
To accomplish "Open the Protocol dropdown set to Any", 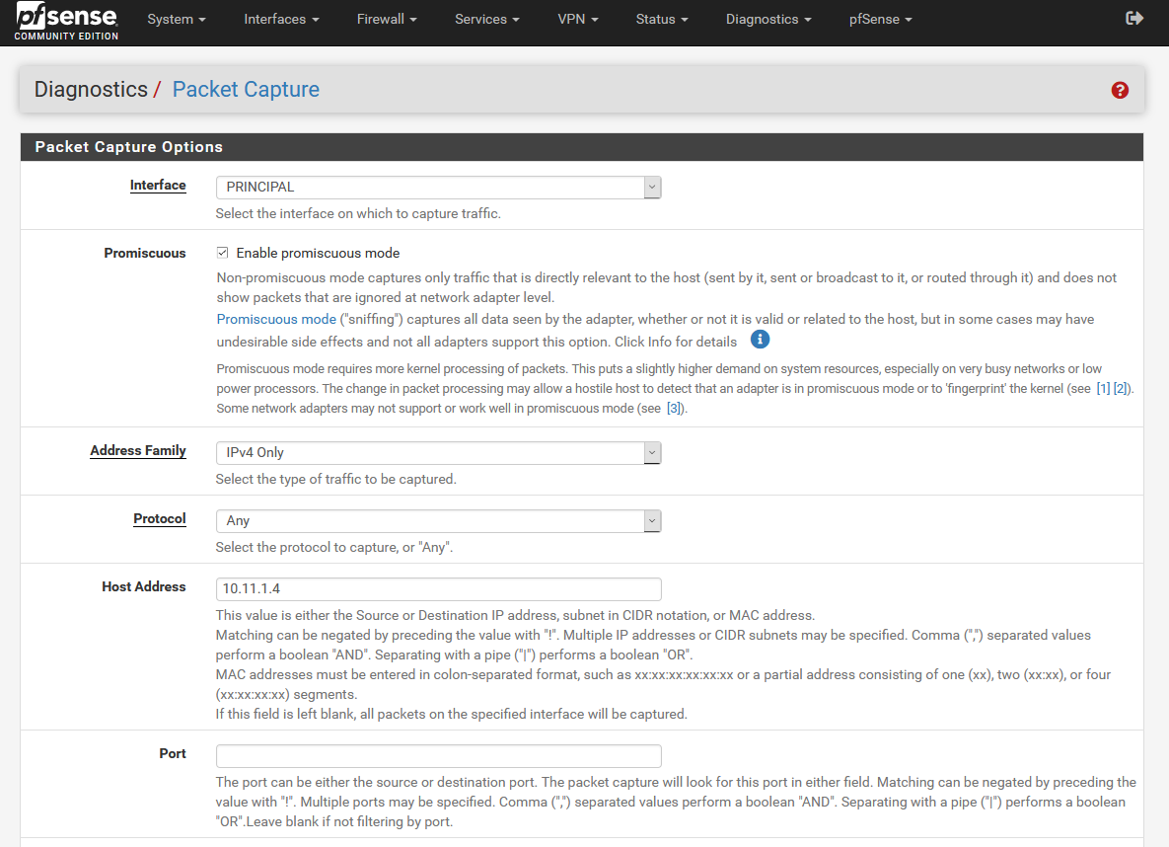I will tap(438, 520).
